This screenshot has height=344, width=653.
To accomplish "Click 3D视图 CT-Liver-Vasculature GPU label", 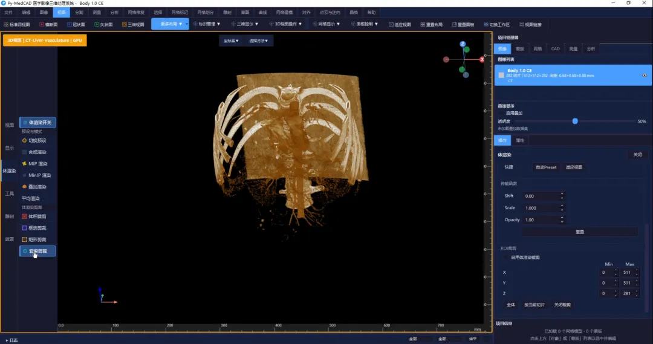I will pyautogui.click(x=45, y=41).
